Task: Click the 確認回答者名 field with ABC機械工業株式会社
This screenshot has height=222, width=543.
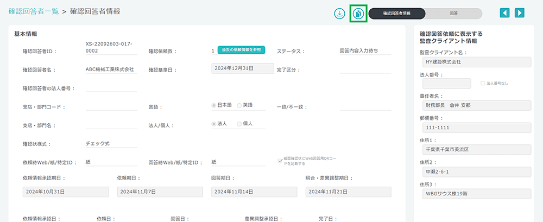Action: tap(111, 69)
